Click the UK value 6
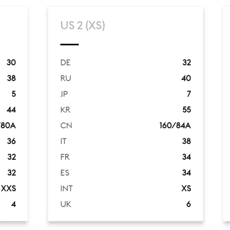This screenshot has height=230, width=230. tap(189, 204)
